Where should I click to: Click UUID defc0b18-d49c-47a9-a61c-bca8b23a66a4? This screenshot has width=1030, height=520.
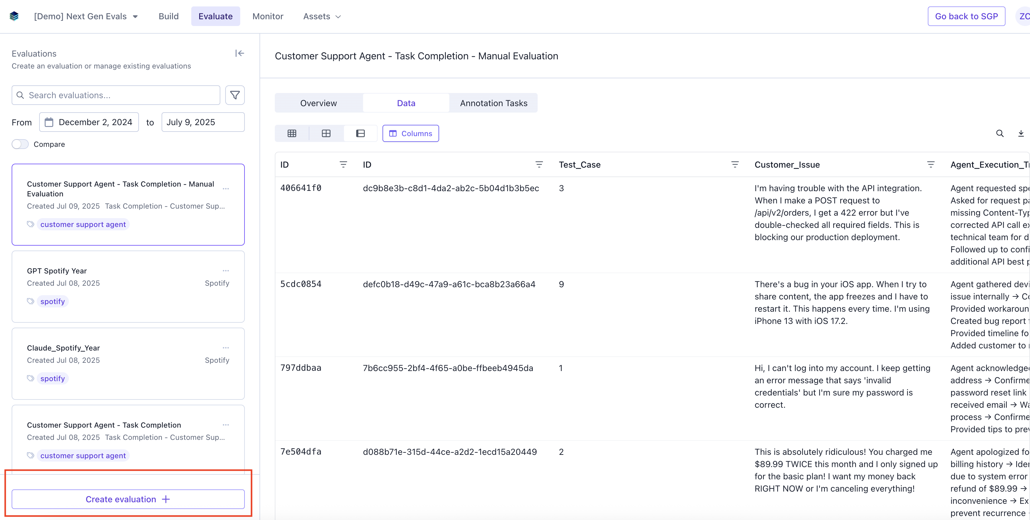[x=449, y=284]
